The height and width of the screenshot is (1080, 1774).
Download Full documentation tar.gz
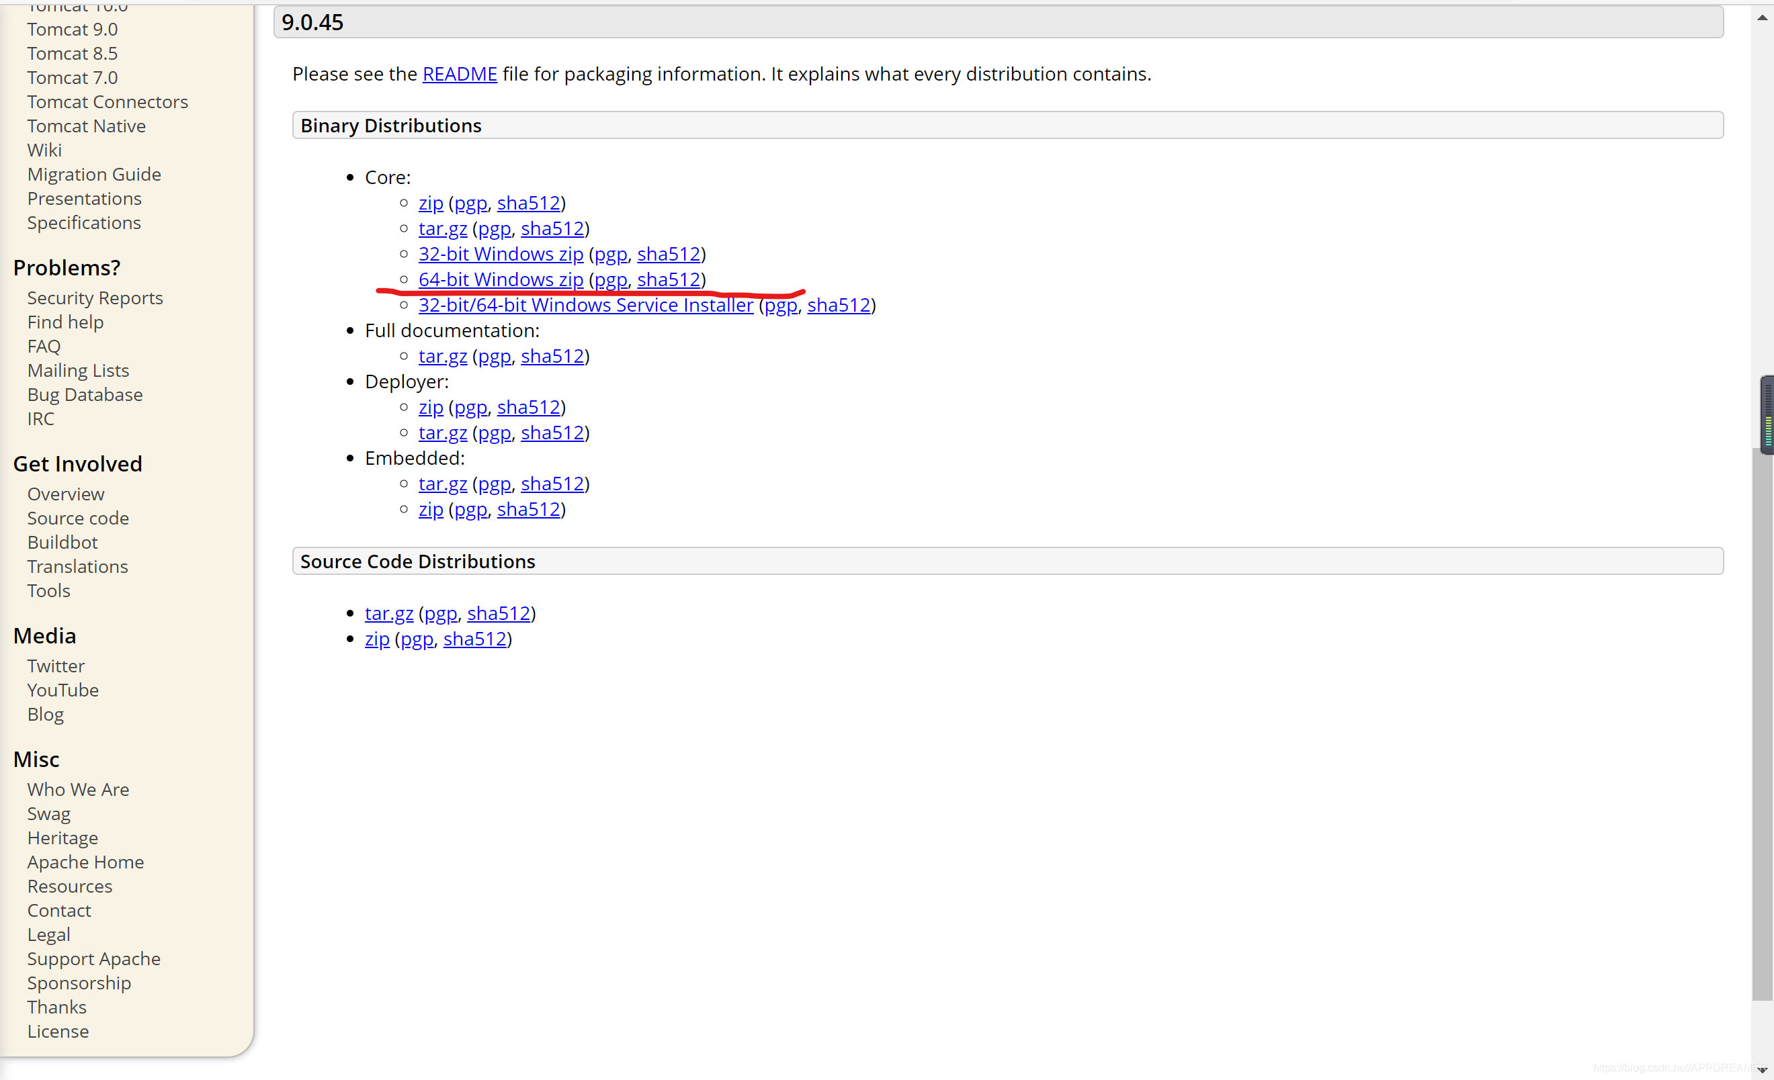(443, 356)
